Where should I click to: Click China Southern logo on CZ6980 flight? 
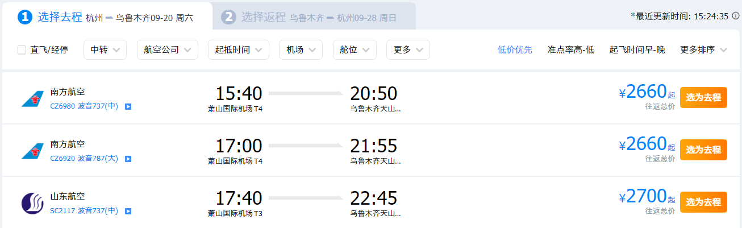[x=32, y=98]
